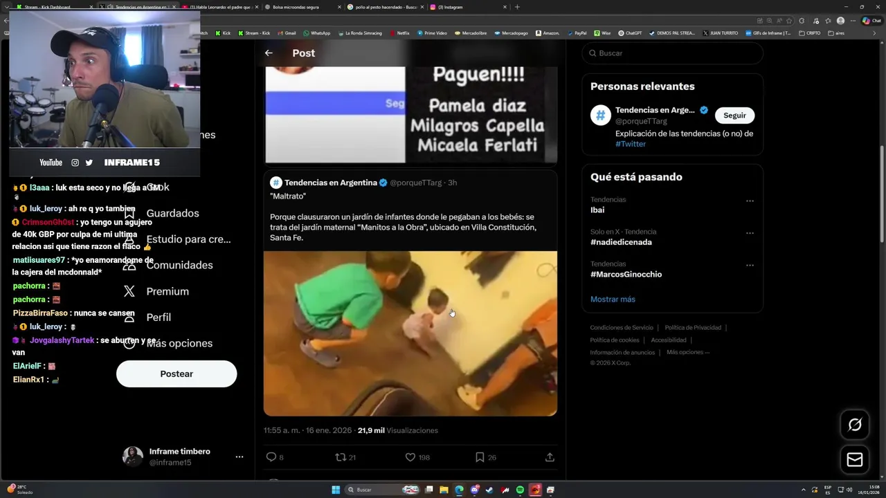Open Spotify from the taskbar
The width and height of the screenshot is (886, 498).
(x=520, y=490)
